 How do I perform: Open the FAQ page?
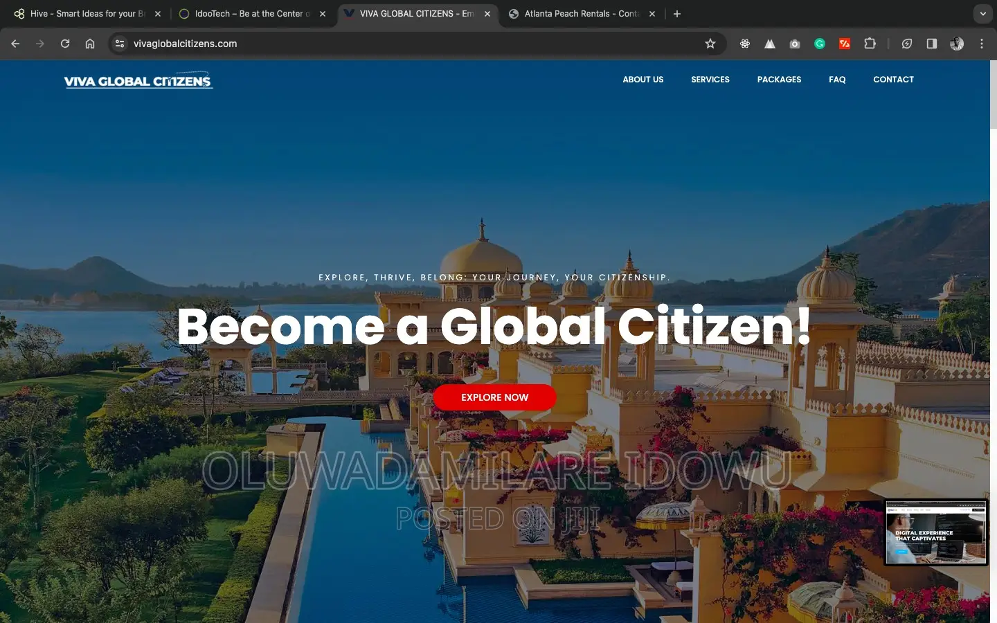pos(837,80)
